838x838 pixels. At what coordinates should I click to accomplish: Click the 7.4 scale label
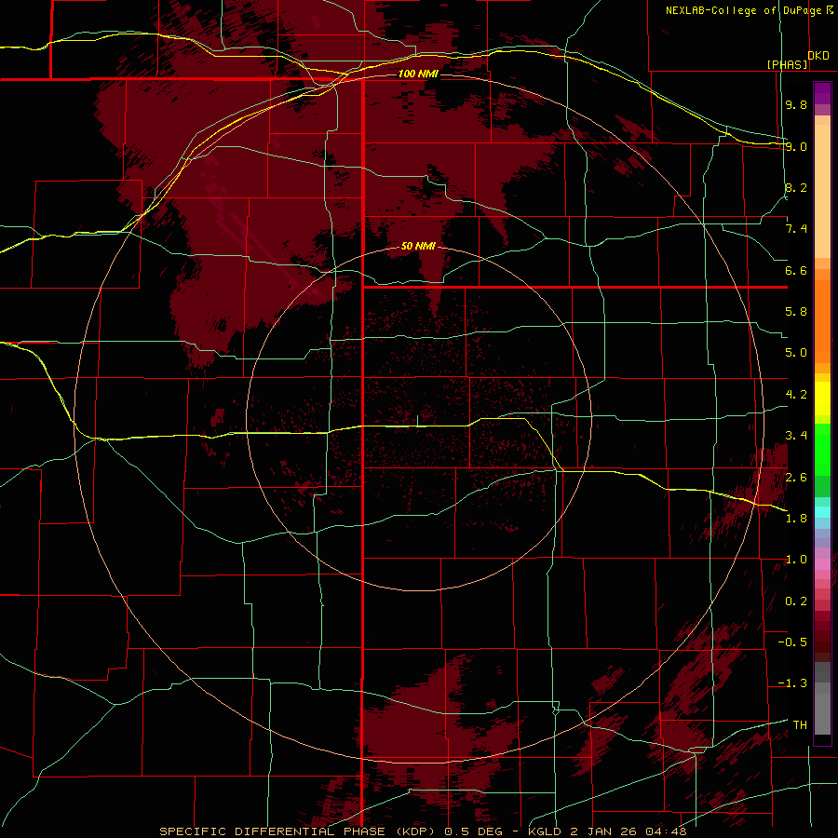pos(796,229)
